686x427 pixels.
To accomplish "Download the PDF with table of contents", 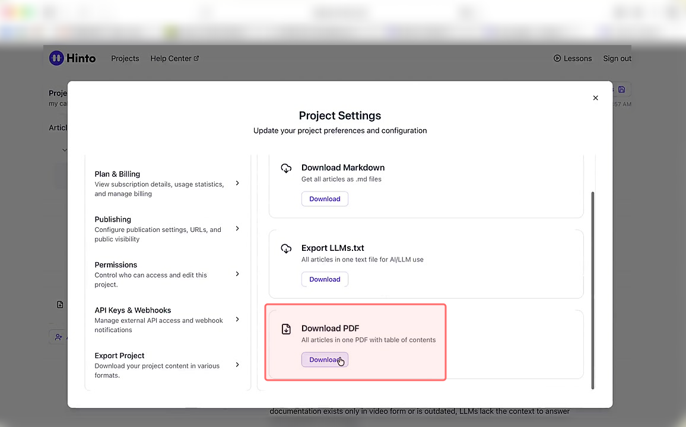I will coord(325,360).
